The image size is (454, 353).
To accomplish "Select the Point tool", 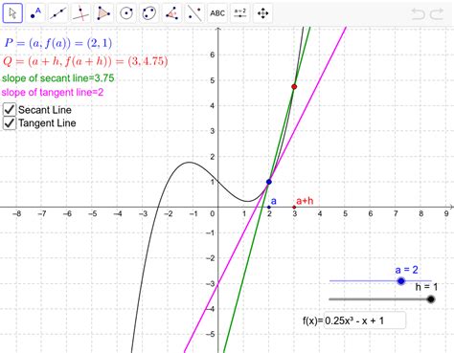I will (x=35, y=13).
